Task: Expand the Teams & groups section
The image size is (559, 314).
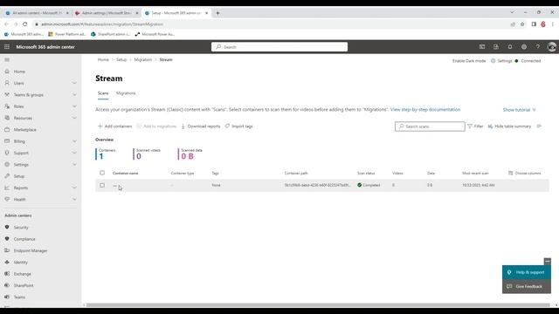Action: tap(74, 95)
